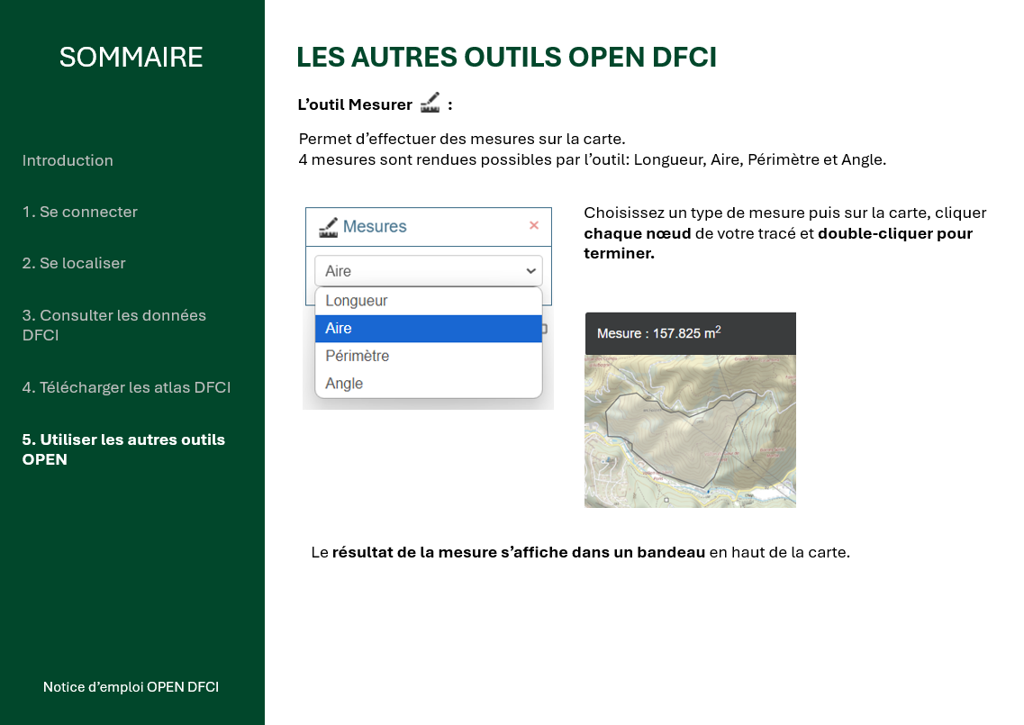
Task: Open section 1. Se connecter
Action: pos(79,212)
